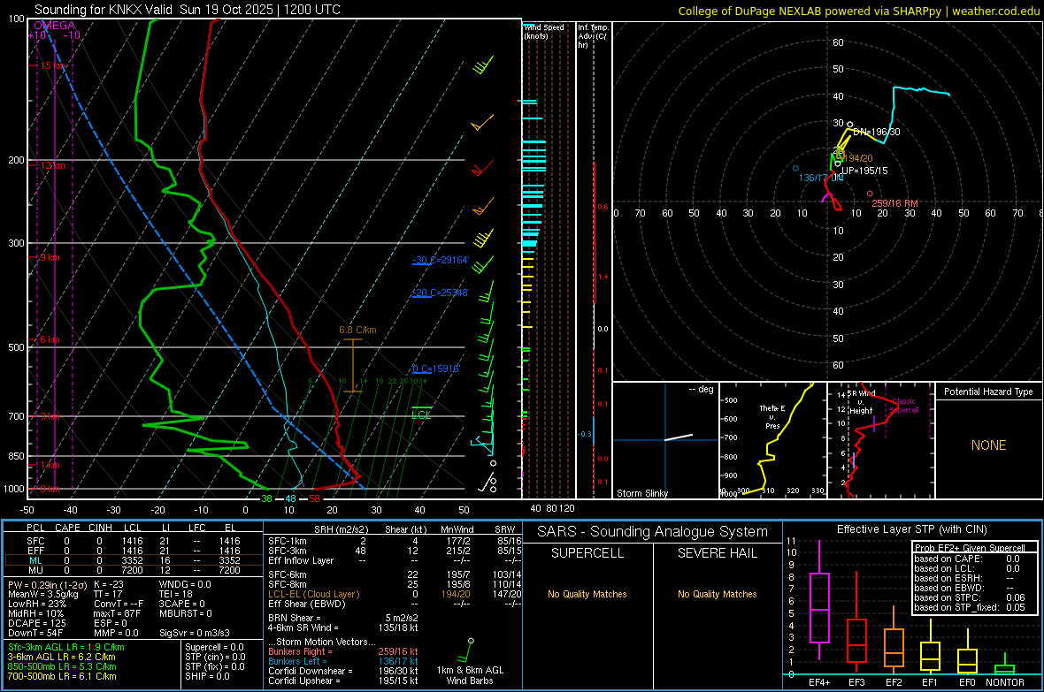Click the OMEGA label
The image size is (1044, 692).
[x=54, y=26]
